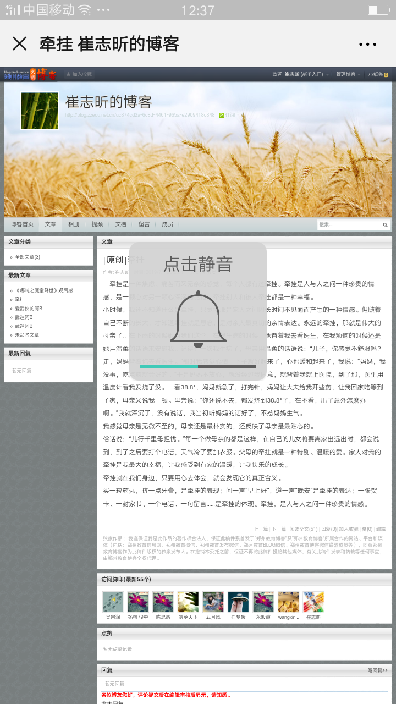Click 加入收藏 under the article
This screenshot has height=704, width=396.
tap(349, 529)
